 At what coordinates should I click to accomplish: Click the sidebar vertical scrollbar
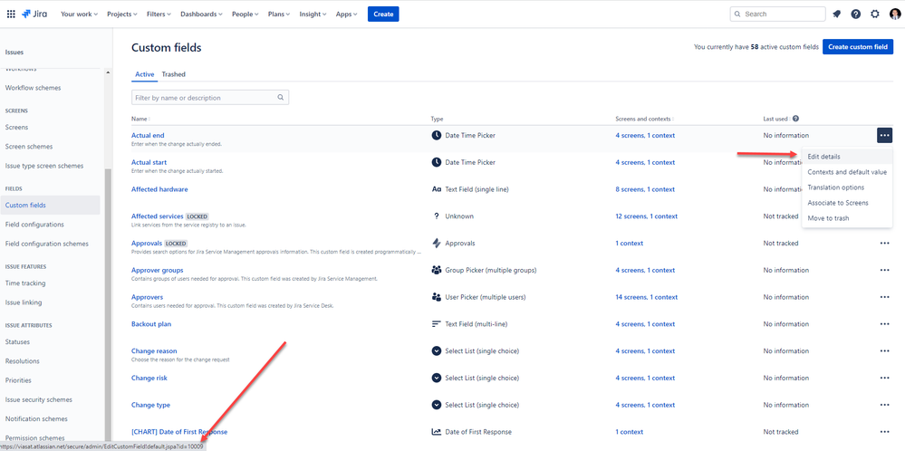pyautogui.click(x=107, y=306)
